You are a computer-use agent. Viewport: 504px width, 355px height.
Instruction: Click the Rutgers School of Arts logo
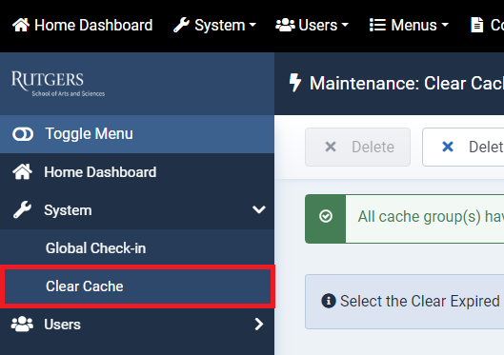click(x=58, y=84)
